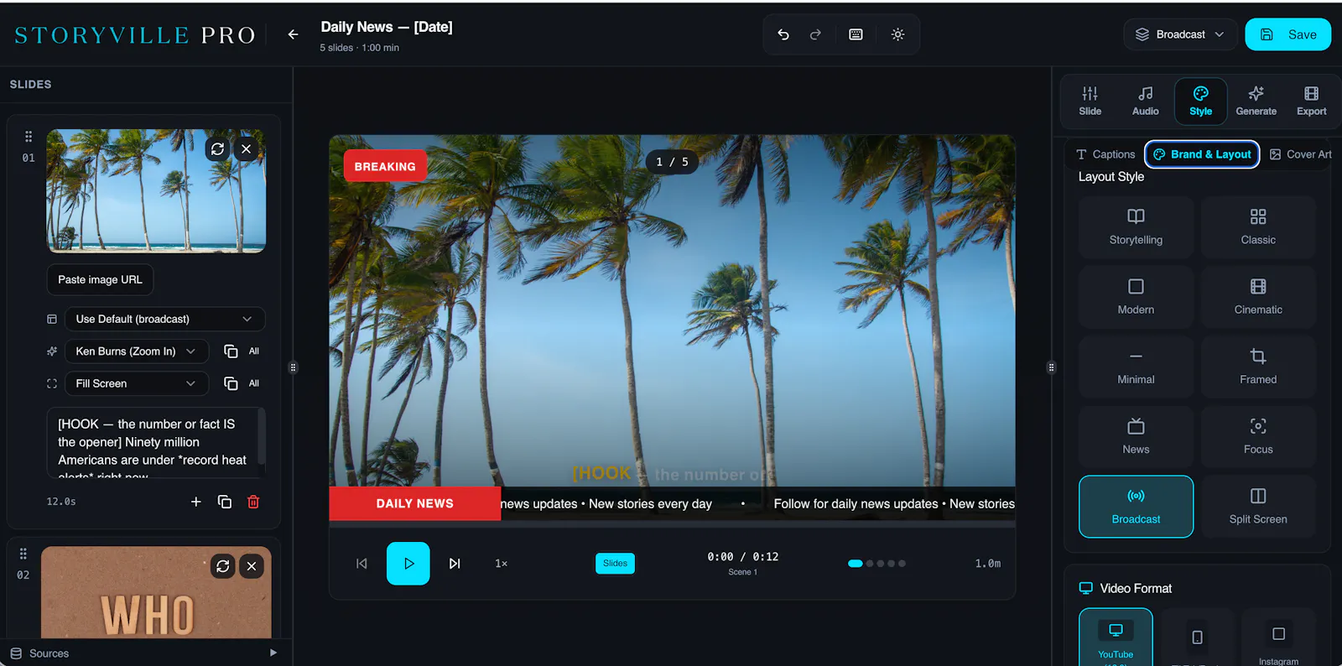Choose the Cinematic layout style

1258,297
